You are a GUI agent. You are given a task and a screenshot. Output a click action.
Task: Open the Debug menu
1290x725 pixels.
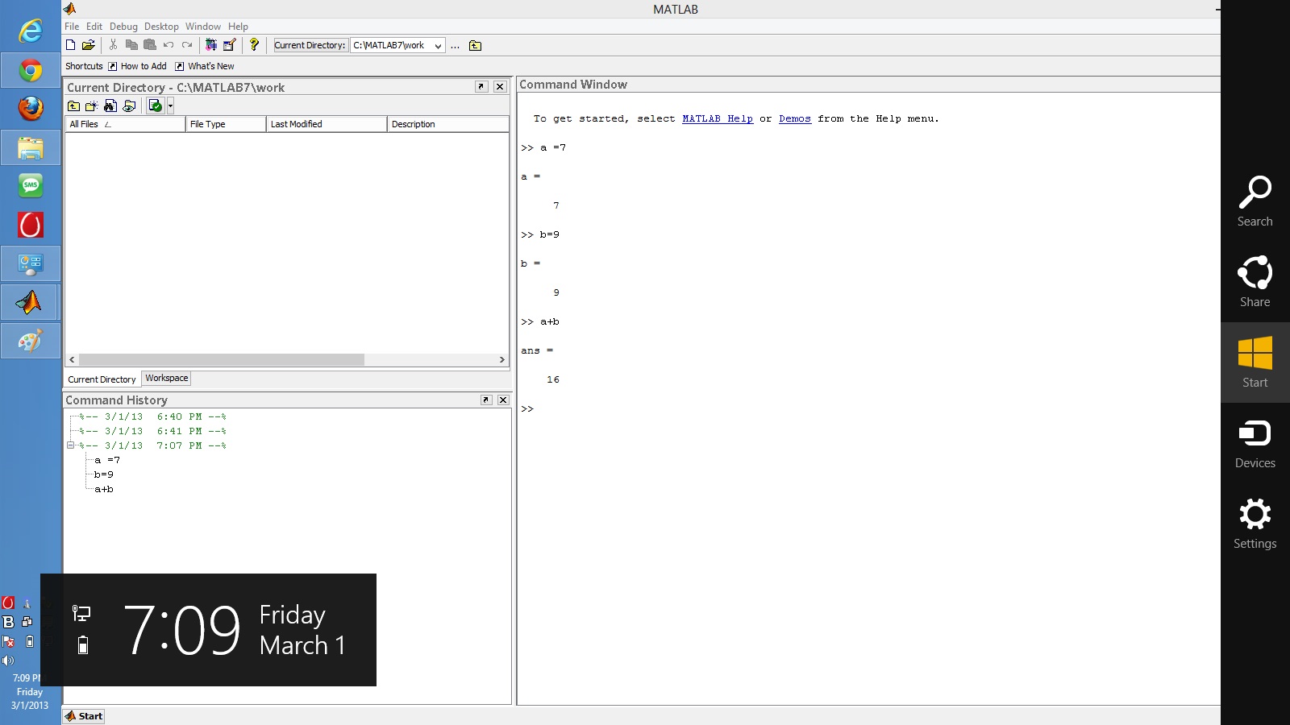click(123, 27)
